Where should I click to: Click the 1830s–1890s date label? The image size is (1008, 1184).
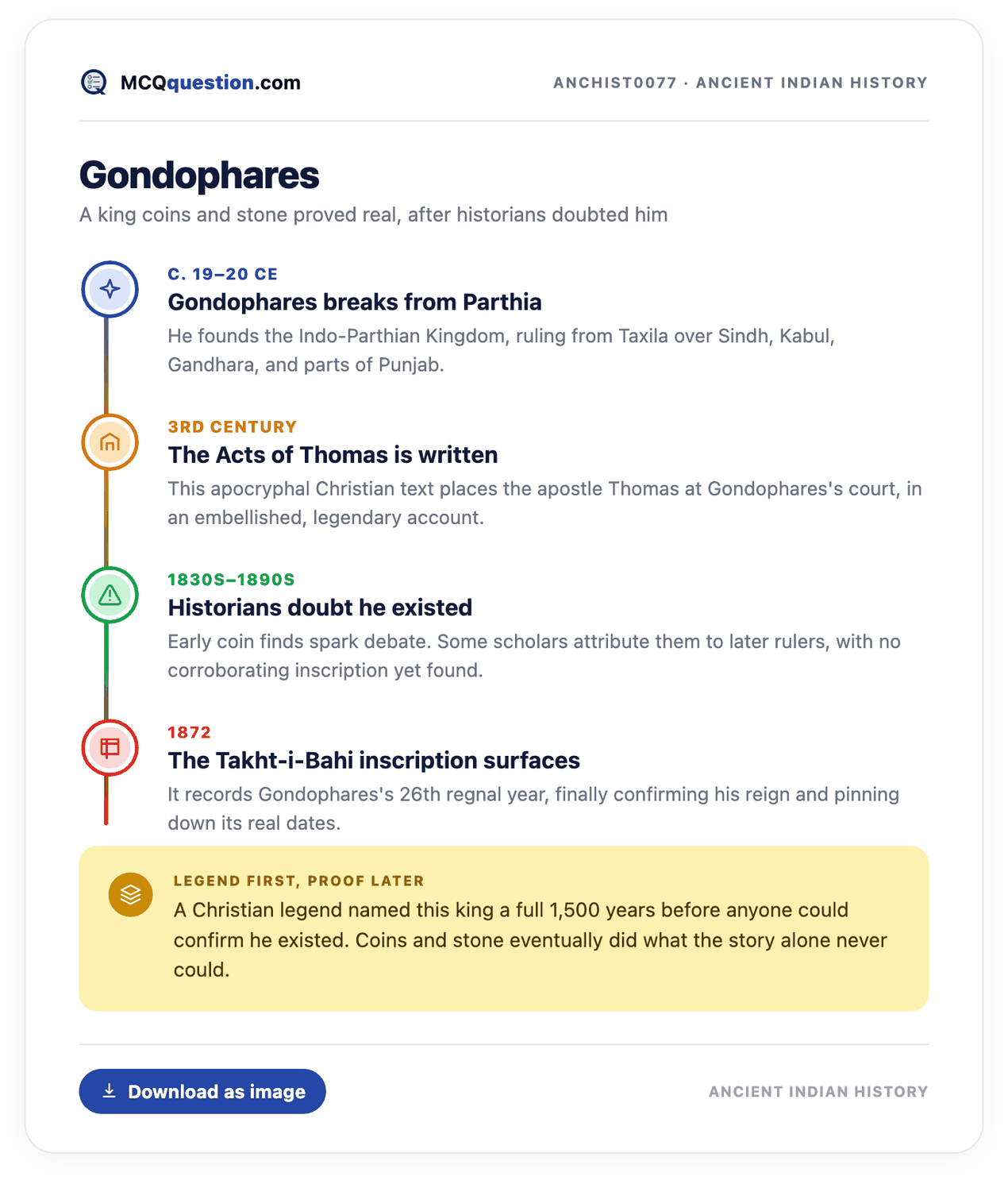click(231, 580)
